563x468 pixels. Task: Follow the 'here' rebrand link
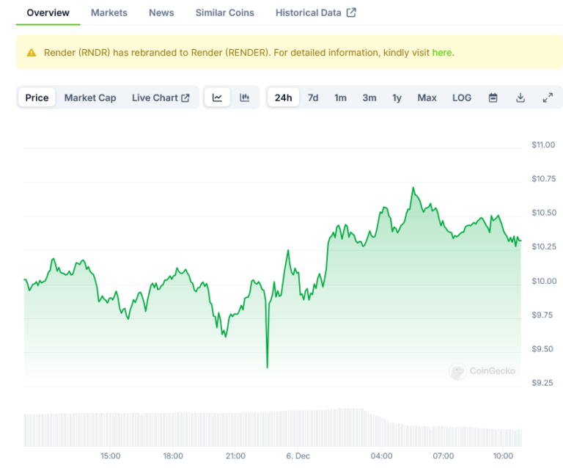(442, 53)
